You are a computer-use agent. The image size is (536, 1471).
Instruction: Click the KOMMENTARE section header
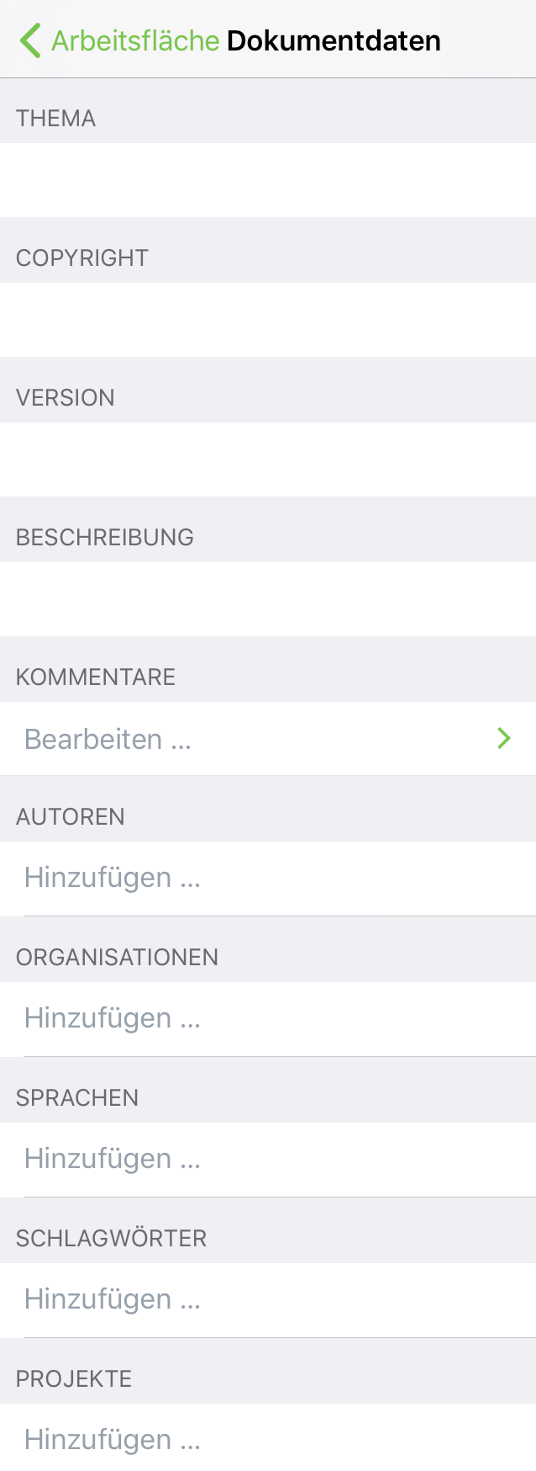click(96, 677)
